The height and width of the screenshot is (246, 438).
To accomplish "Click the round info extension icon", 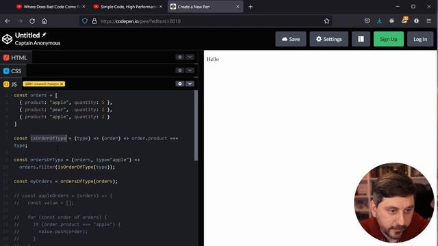I will pyautogui.click(x=416, y=21).
